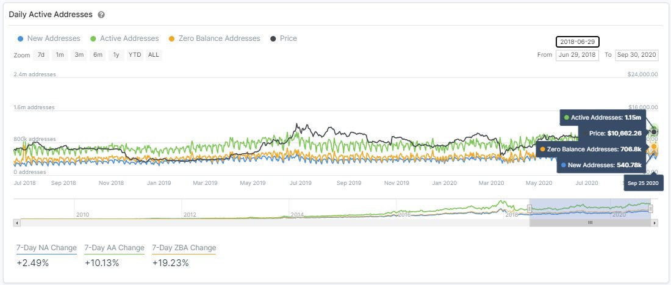
Task: Set zoom range to 7d
Action: pyautogui.click(x=41, y=55)
